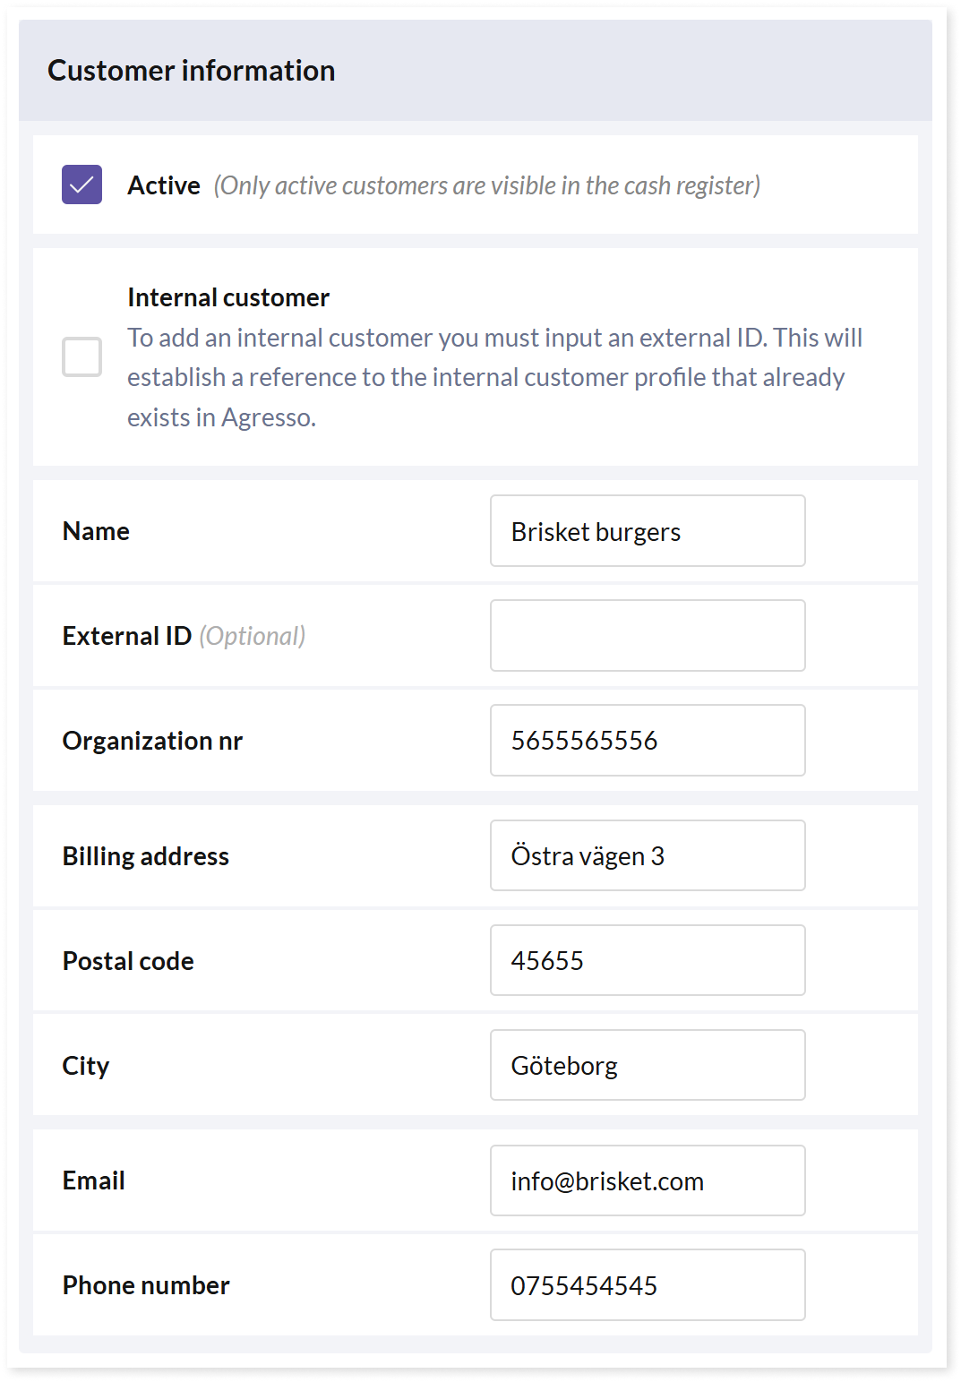961x1382 pixels.
Task: Select the Email field info@brisket.com
Action: tap(648, 1180)
